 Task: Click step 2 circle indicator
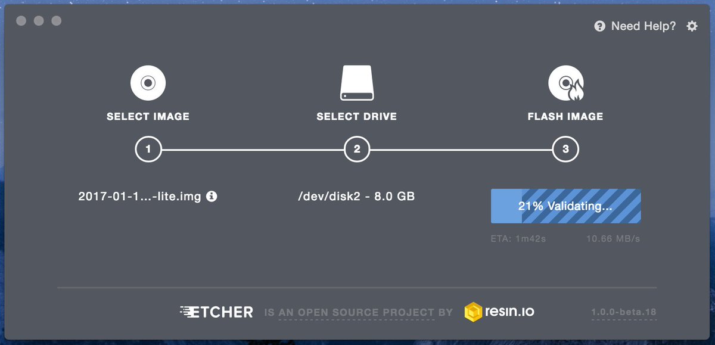357,149
